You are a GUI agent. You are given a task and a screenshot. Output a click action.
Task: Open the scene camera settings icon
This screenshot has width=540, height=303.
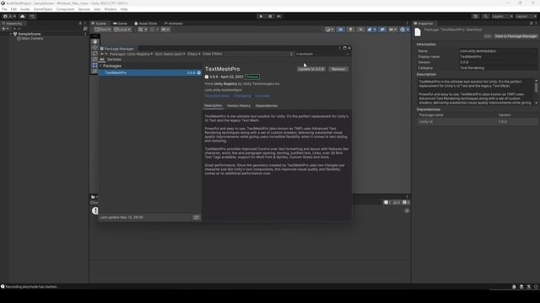tap(393, 29)
